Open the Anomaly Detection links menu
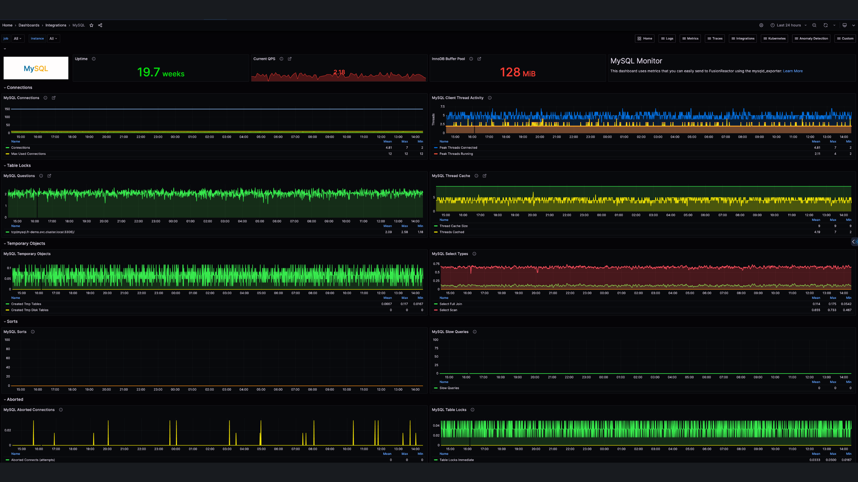Viewport: 858px width, 482px height. coord(811,38)
